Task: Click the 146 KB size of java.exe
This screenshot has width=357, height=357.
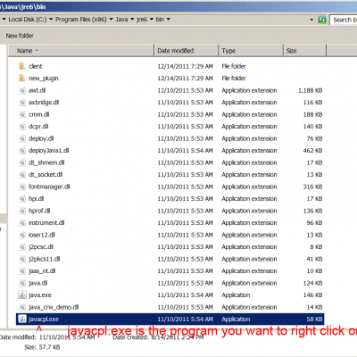Action: click(x=312, y=295)
